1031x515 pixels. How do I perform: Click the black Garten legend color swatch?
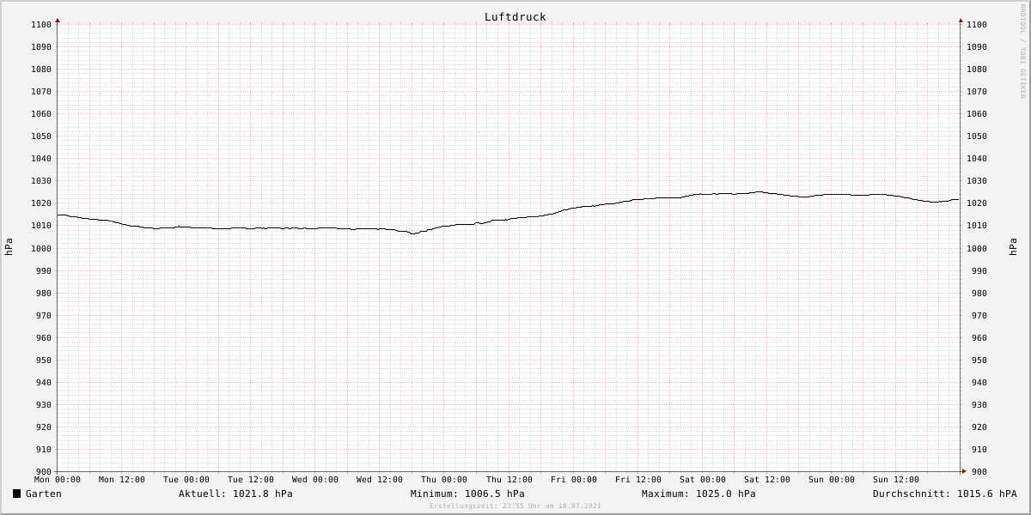tap(16, 494)
